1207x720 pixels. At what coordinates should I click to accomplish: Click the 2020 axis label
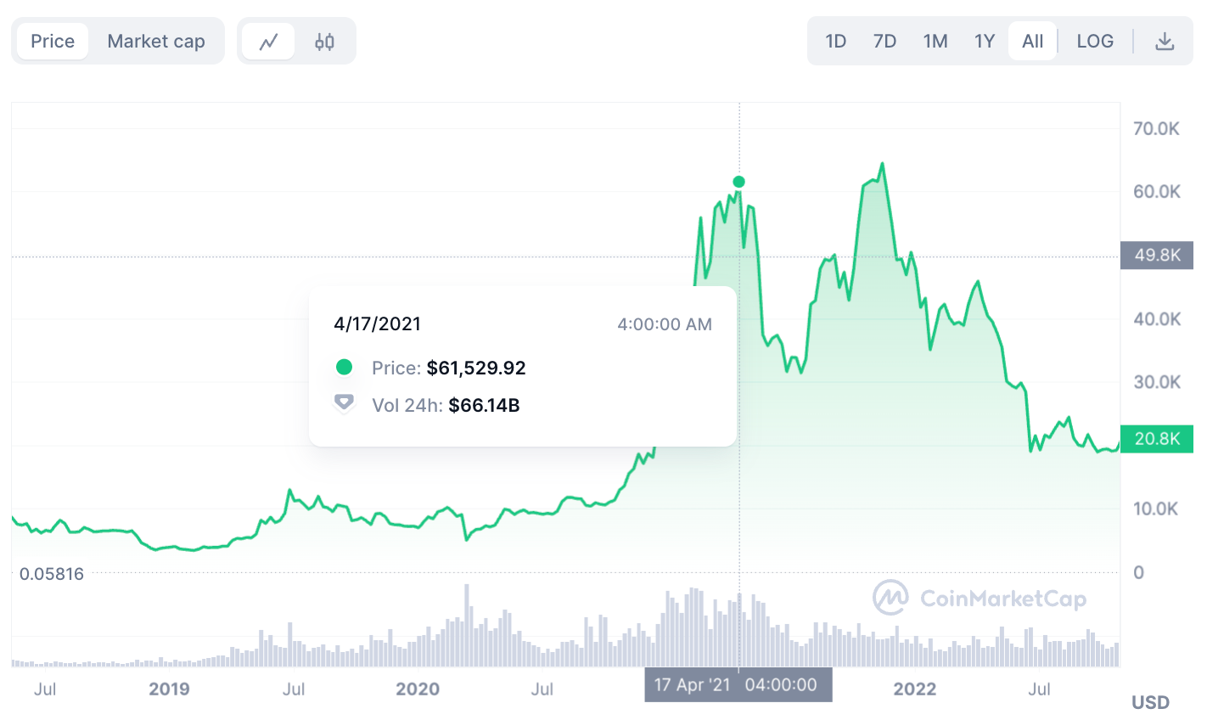pos(418,689)
